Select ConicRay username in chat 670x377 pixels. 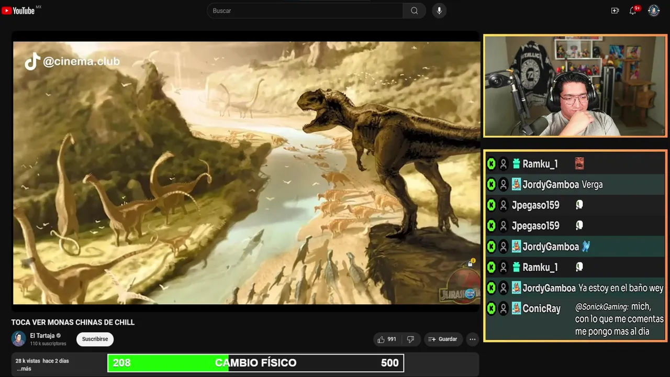point(541,308)
